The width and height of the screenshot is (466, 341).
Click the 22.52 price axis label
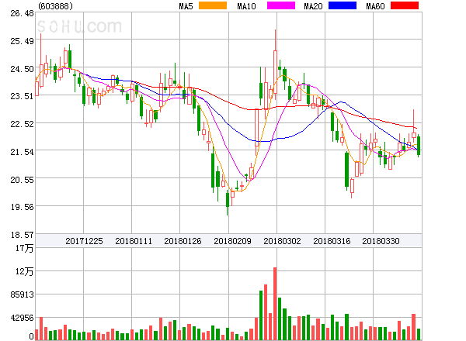coord(23,124)
